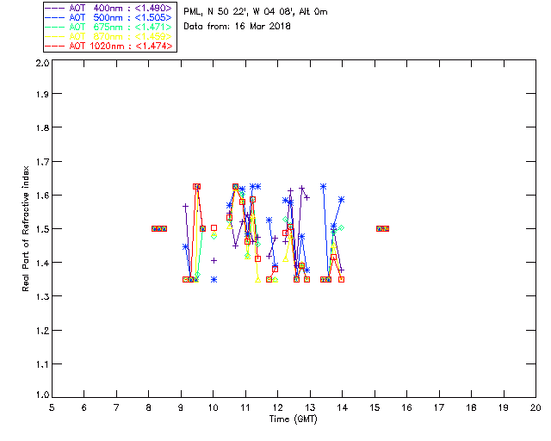
Task: Click the y-axis value 1.1
Action: [42, 364]
